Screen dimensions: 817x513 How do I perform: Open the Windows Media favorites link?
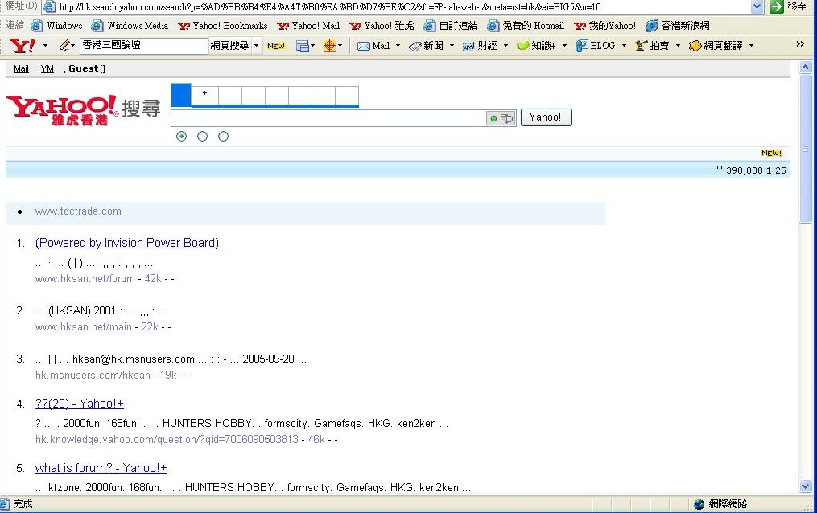pyautogui.click(x=130, y=26)
